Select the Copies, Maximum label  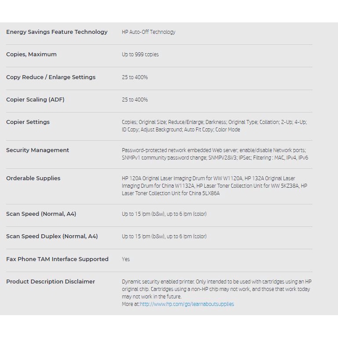31,55
